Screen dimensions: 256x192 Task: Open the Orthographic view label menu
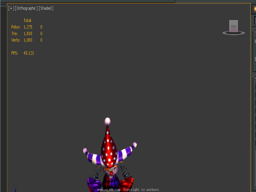[x=26, y=8]
